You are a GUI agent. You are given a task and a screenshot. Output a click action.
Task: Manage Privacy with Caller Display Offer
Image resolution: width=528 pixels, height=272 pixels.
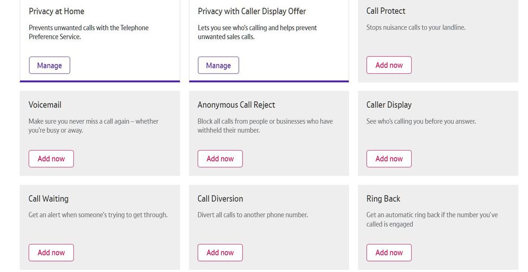pos(218,65)
